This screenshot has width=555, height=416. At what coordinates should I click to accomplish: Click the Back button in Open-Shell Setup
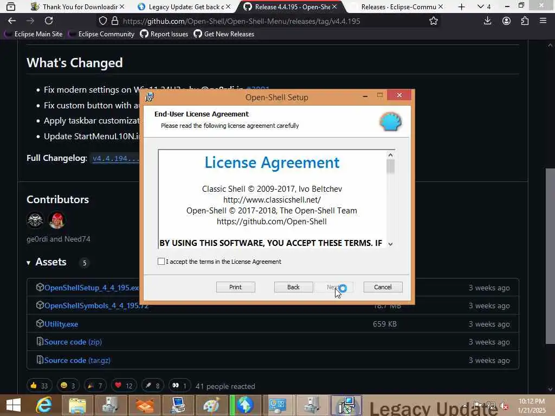293,287
